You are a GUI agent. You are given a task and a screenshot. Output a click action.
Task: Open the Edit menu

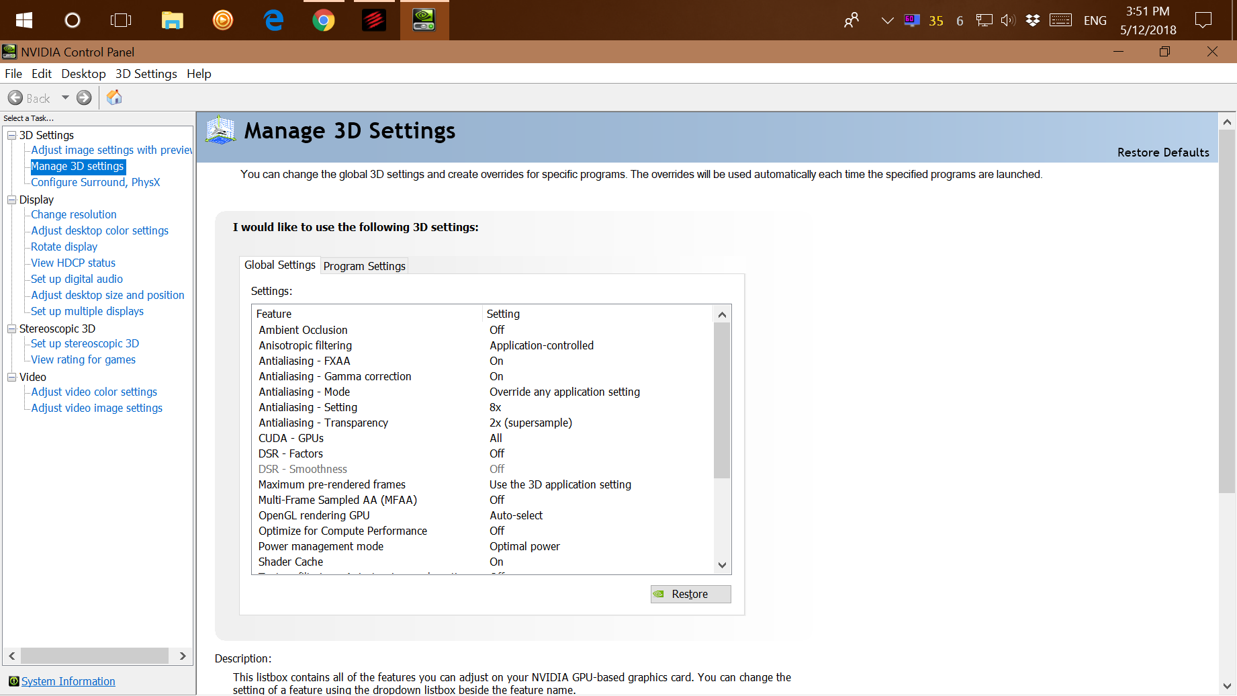42,74
